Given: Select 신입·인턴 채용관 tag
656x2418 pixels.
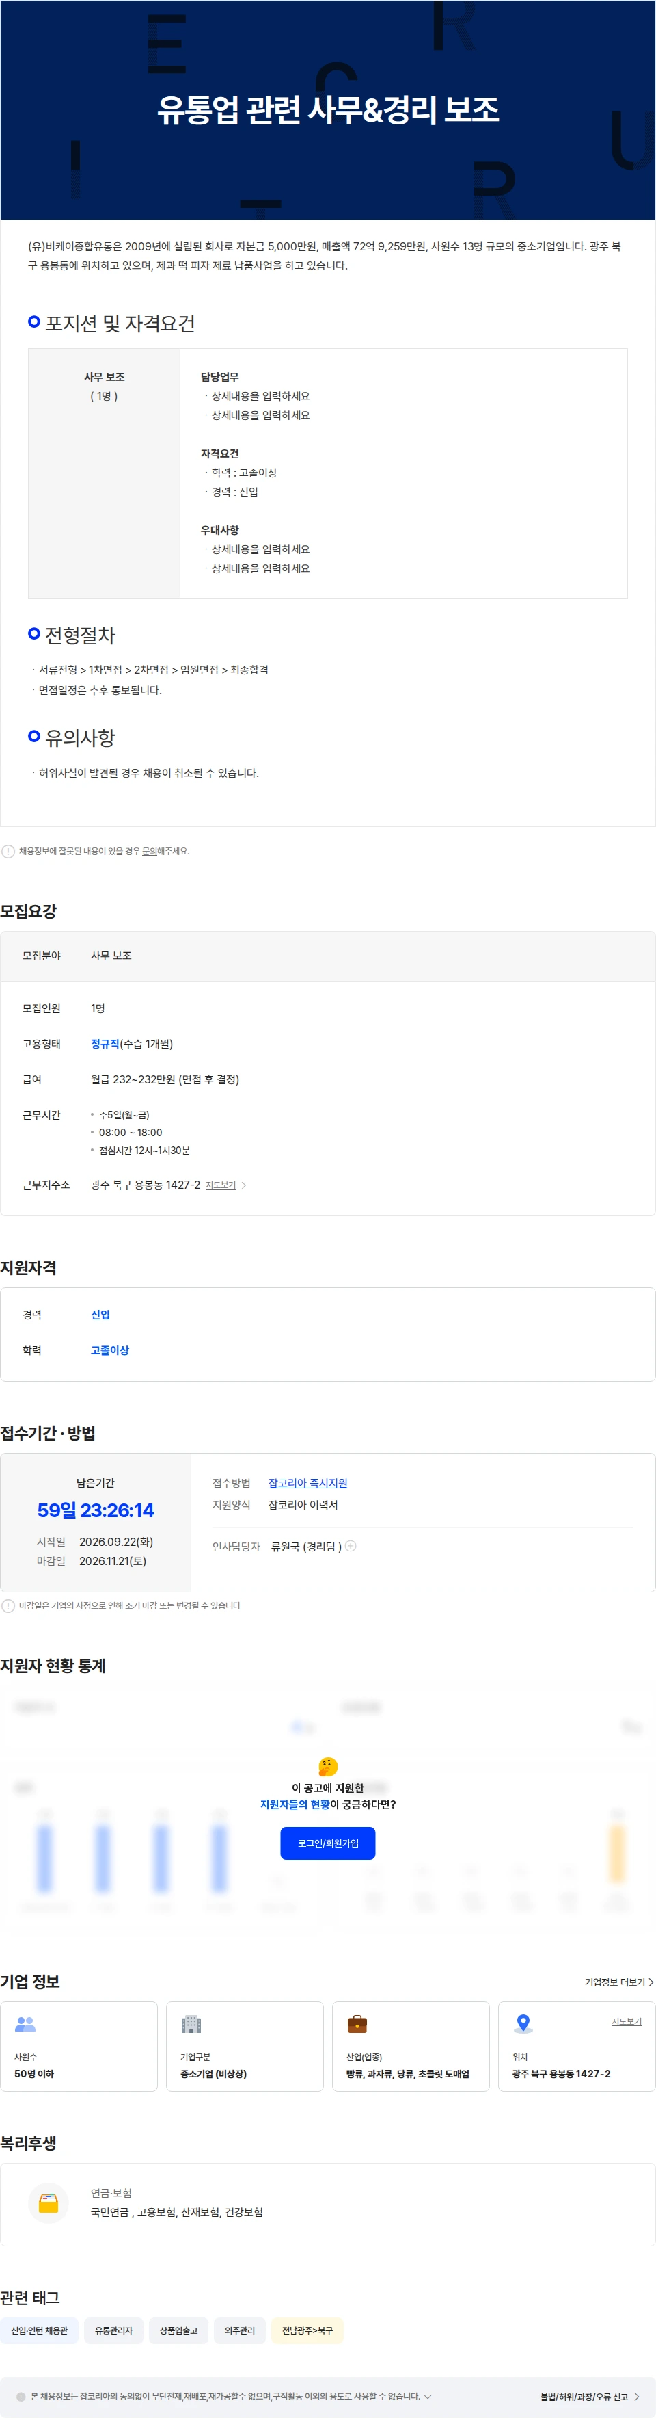Looking at the screenshot, I should point(40,2330).
